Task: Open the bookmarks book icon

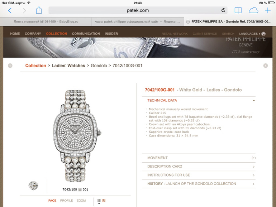Action: (x=238, y=10)
